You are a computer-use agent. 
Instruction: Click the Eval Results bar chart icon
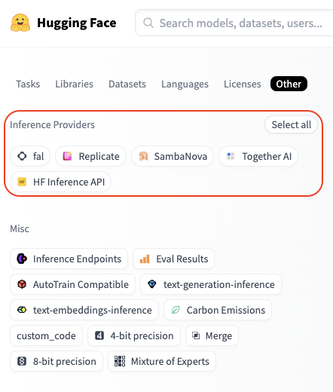(145, 259)
